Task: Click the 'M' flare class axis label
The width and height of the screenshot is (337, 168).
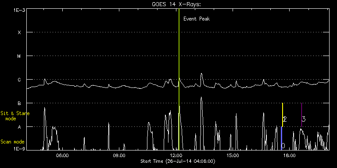Action: coord(19,56)
